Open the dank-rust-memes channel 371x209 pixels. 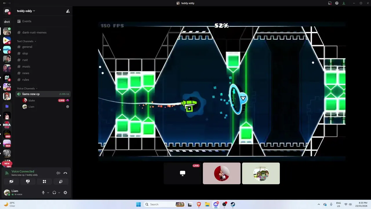(43, 33)
